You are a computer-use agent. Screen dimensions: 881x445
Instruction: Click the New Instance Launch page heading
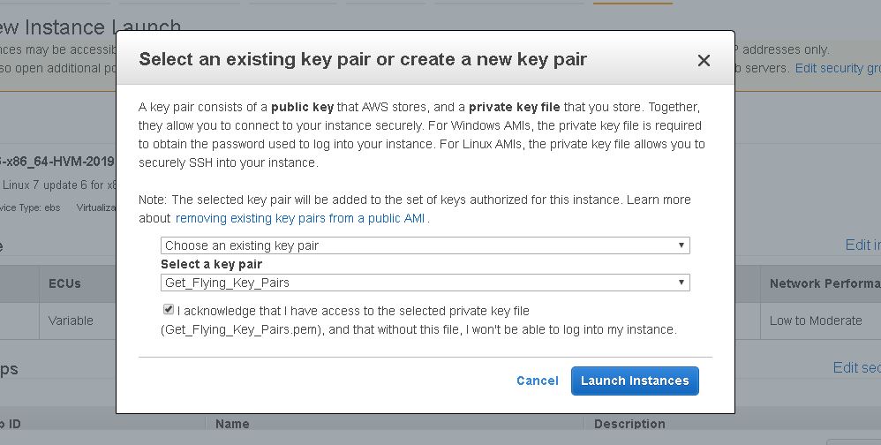point(90,28)
